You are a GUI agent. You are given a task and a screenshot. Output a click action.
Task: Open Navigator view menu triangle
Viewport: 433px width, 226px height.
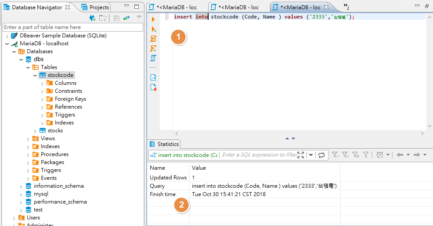(x=139, y=17)
